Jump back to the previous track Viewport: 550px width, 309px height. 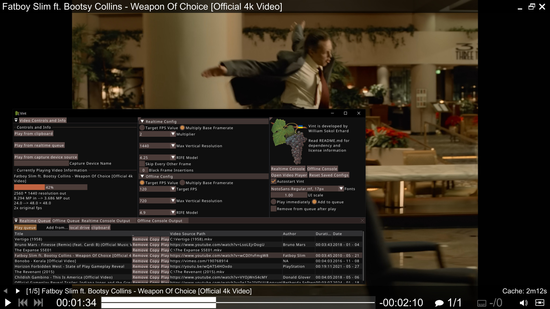click(23, 302)
